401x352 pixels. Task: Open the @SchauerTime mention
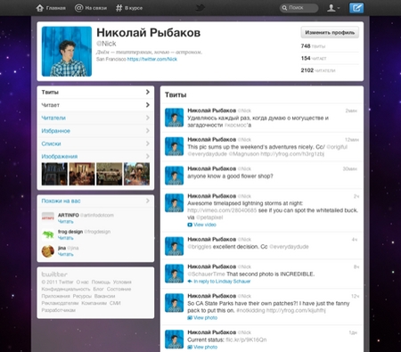click(x=206, y=274)
